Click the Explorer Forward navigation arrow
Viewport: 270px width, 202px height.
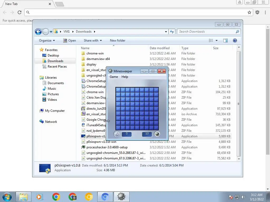(x=46, y=32)
